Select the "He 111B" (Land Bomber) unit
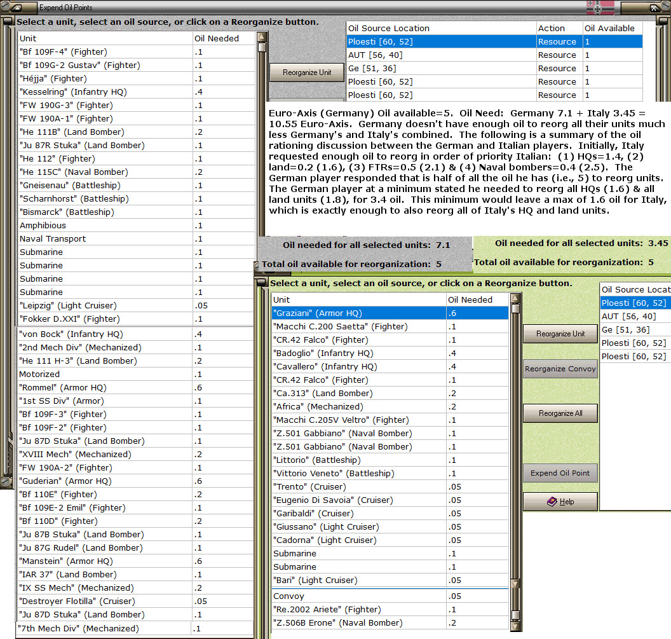The image size is (671, 639). tap(136, 132)
